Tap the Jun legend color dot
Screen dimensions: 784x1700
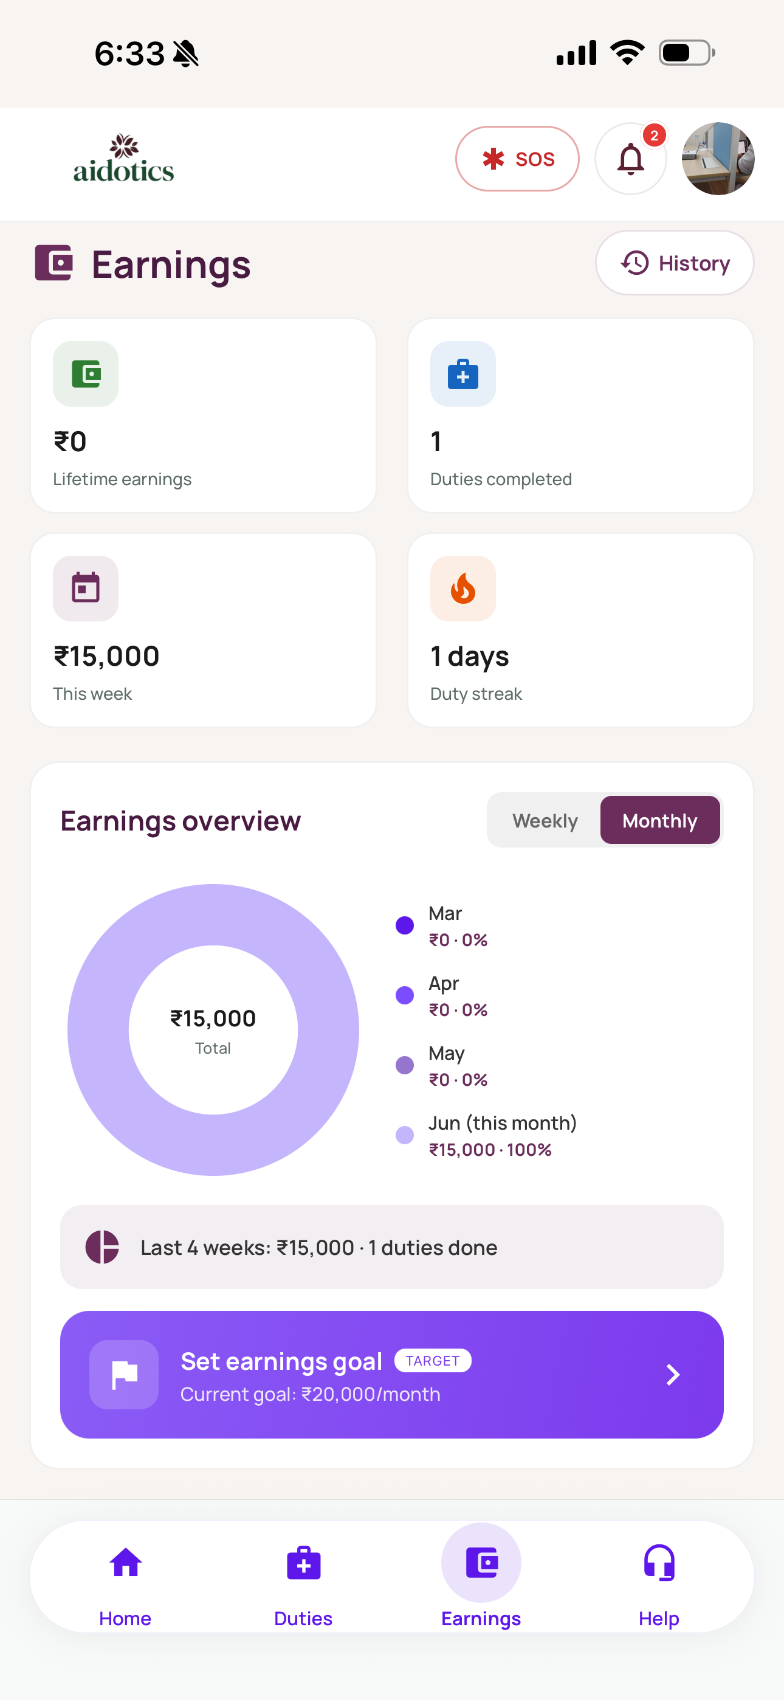(x=405, y=1135)
